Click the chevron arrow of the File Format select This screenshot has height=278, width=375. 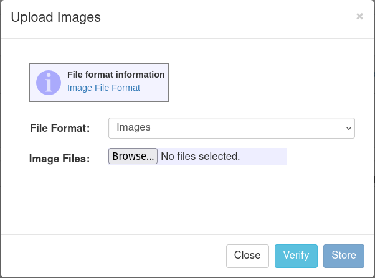[x=348, y=128]
